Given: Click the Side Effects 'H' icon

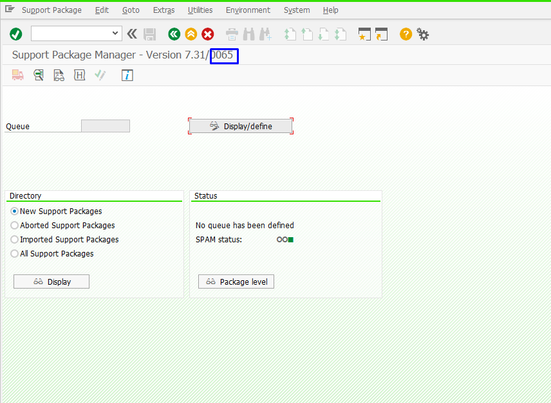Looking at the screenshot, I should [79, 75].
